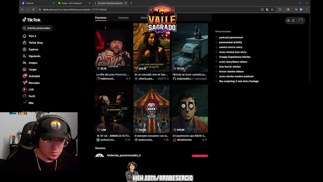Open the ghost truck video thumbnail

[x=190, y=48]
